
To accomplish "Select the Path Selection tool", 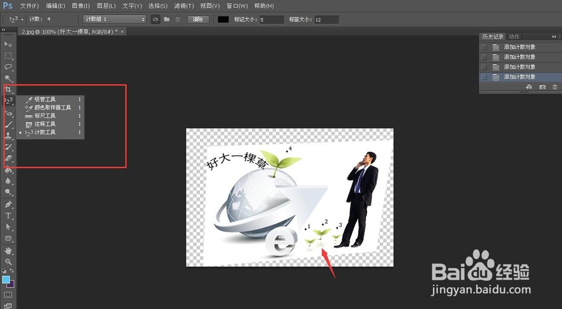I will pyautogui.click(x=8, y=227).
